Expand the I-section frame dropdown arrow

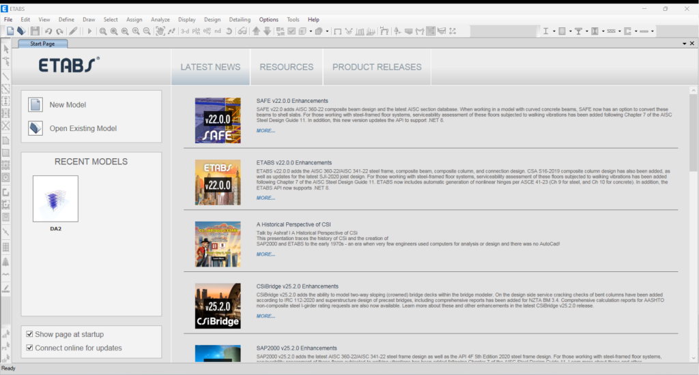point(554,31)
